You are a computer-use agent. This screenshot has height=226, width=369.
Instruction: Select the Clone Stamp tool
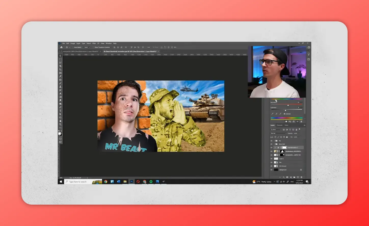pyautogui.click(x=60, y=87)
